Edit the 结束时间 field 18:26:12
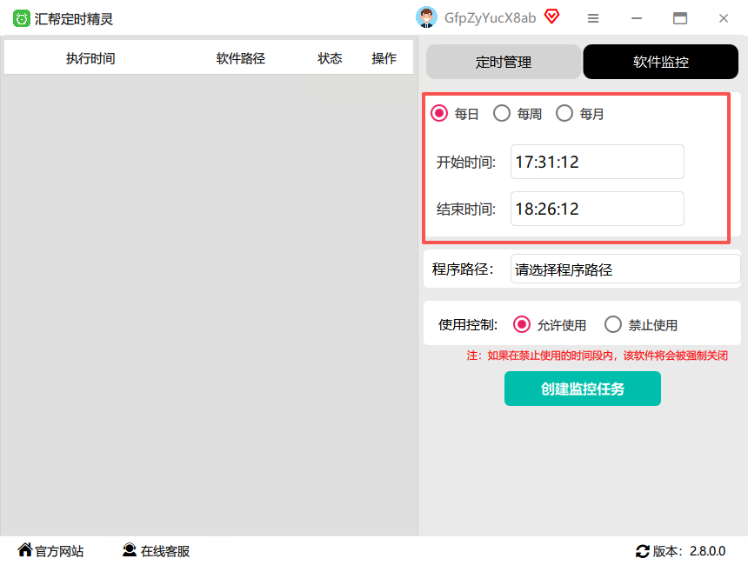This screenshot has height=565, width=748. pyautogui.click(x=598, y=209)
